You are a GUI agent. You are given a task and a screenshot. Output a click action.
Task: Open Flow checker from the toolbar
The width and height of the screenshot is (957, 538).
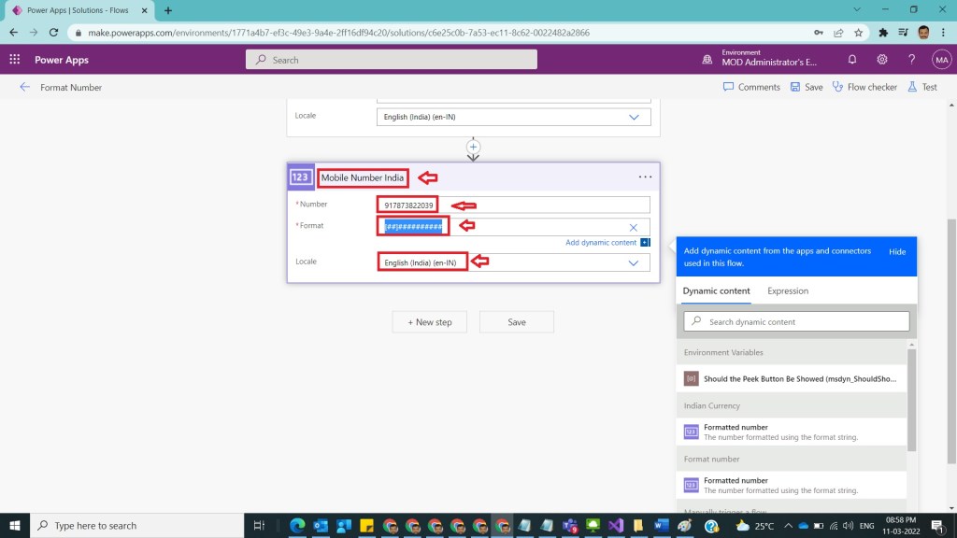tap(864, 87)
